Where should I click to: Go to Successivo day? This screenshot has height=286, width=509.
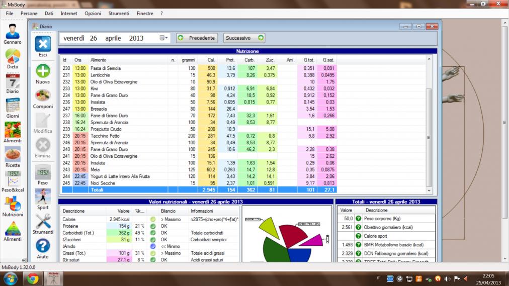pos(244,38)
